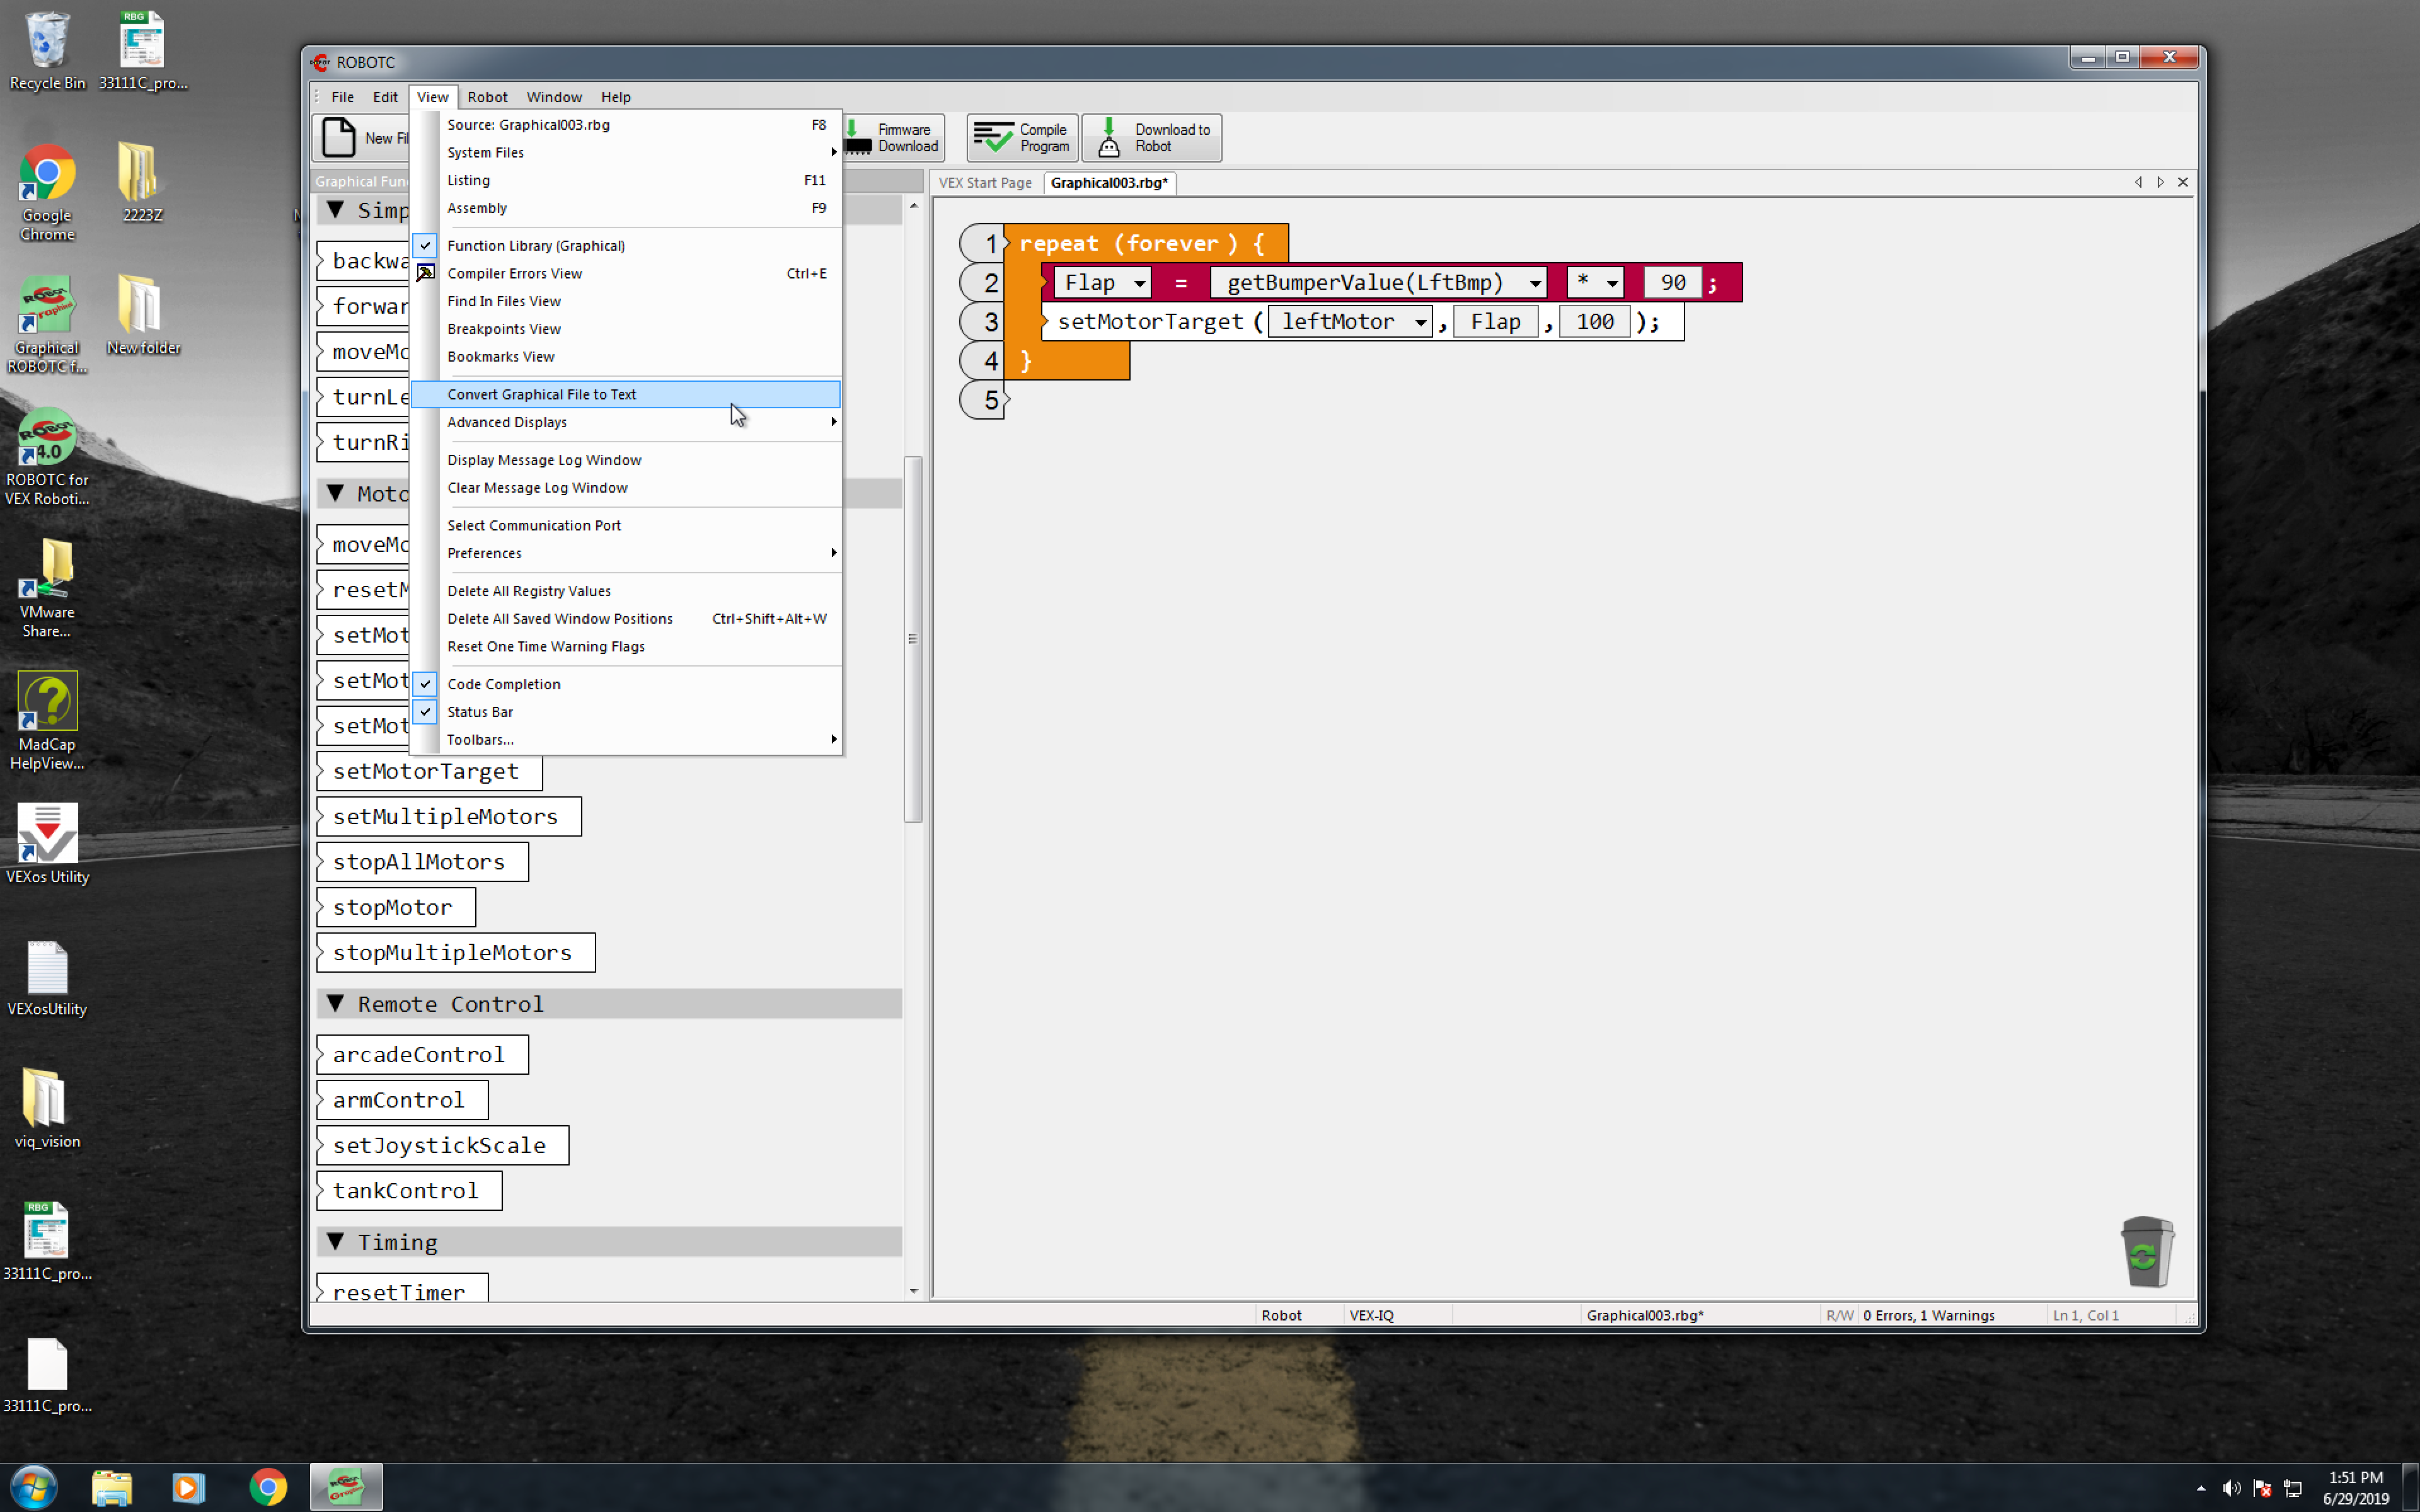Select the MadCap HelpViewer desktop icon
Screen dimensions: 2420x1512
pos(47,721)
